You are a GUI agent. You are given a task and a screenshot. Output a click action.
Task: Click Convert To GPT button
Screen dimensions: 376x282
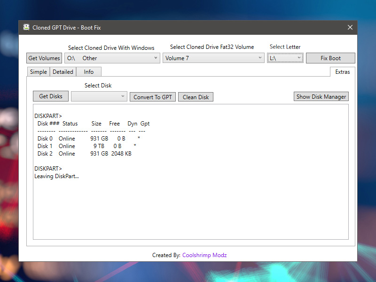click(x=153, y=97)
